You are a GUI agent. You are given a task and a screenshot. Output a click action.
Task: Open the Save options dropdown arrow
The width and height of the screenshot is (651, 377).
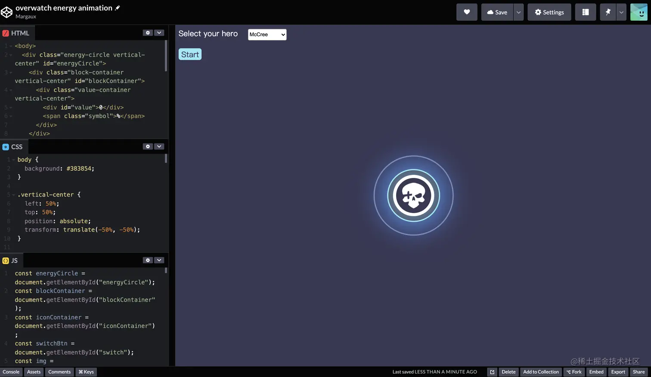(x=519, y=12)
